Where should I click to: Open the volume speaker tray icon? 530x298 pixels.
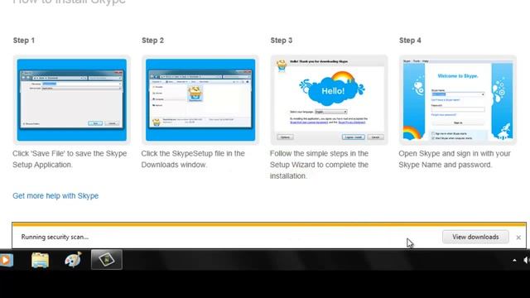pos(527,260)
